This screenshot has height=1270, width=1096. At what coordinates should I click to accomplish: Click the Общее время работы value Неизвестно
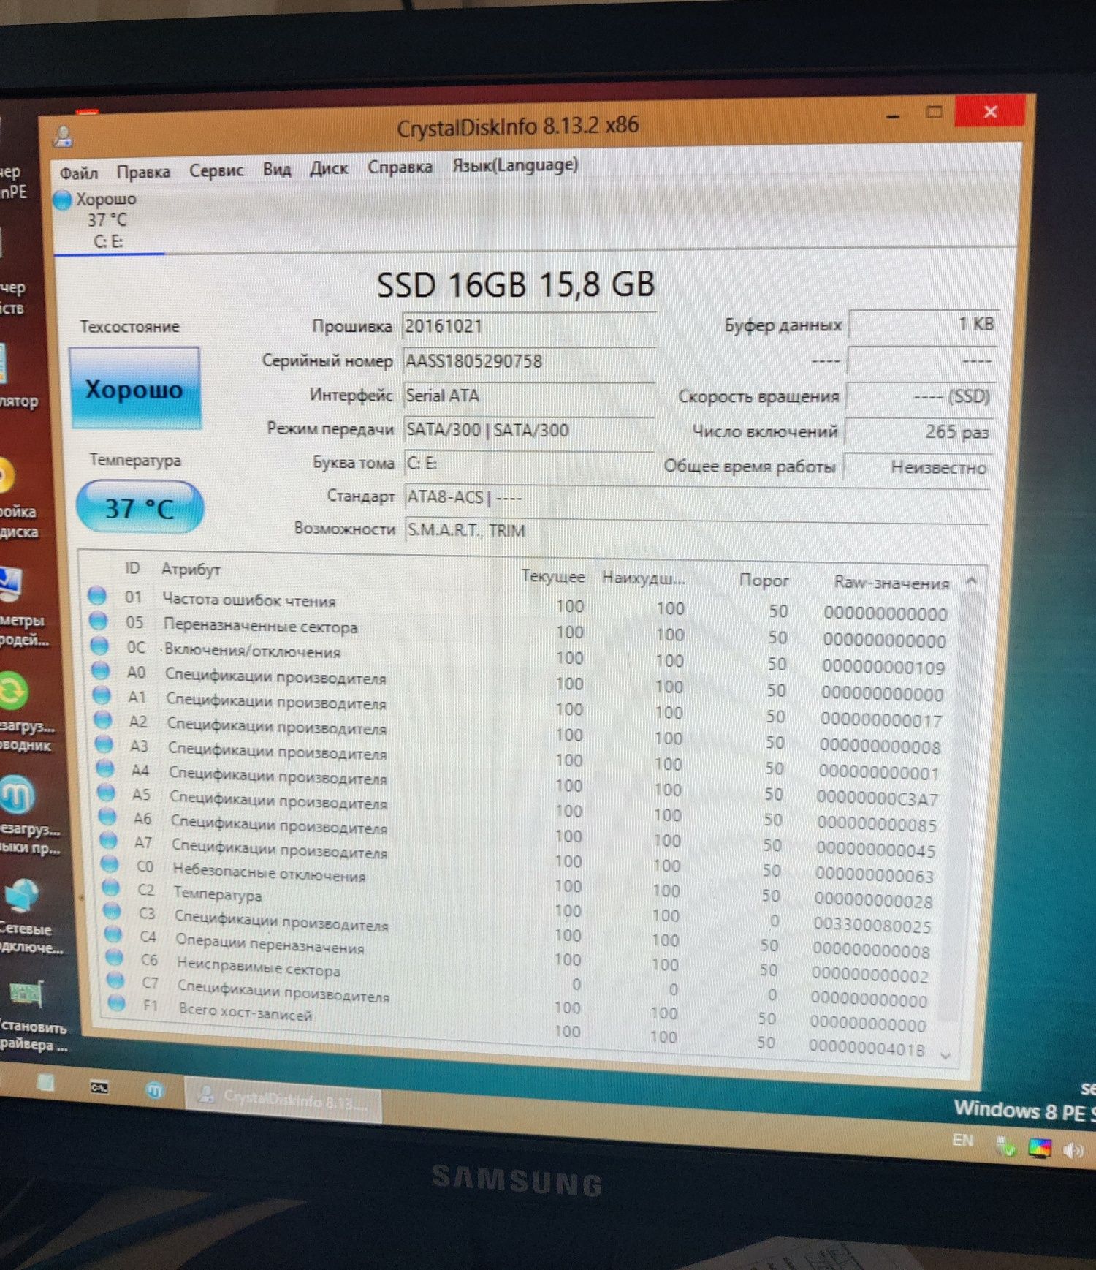(x=916, y=466)
